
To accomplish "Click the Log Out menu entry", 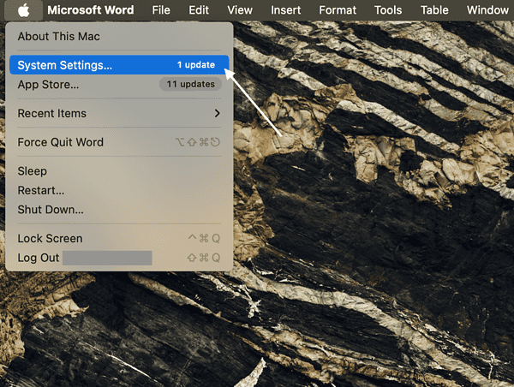I will click(39, 258).
